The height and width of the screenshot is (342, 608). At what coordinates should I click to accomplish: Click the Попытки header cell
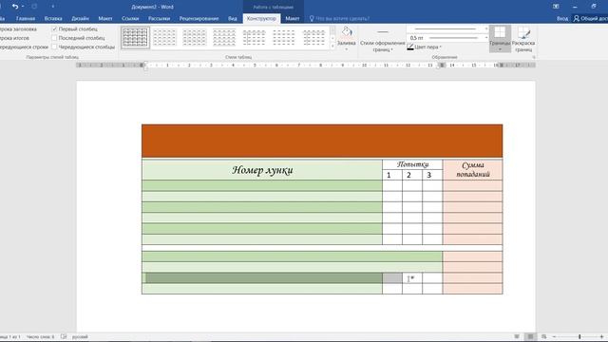(x=412, y=164)
